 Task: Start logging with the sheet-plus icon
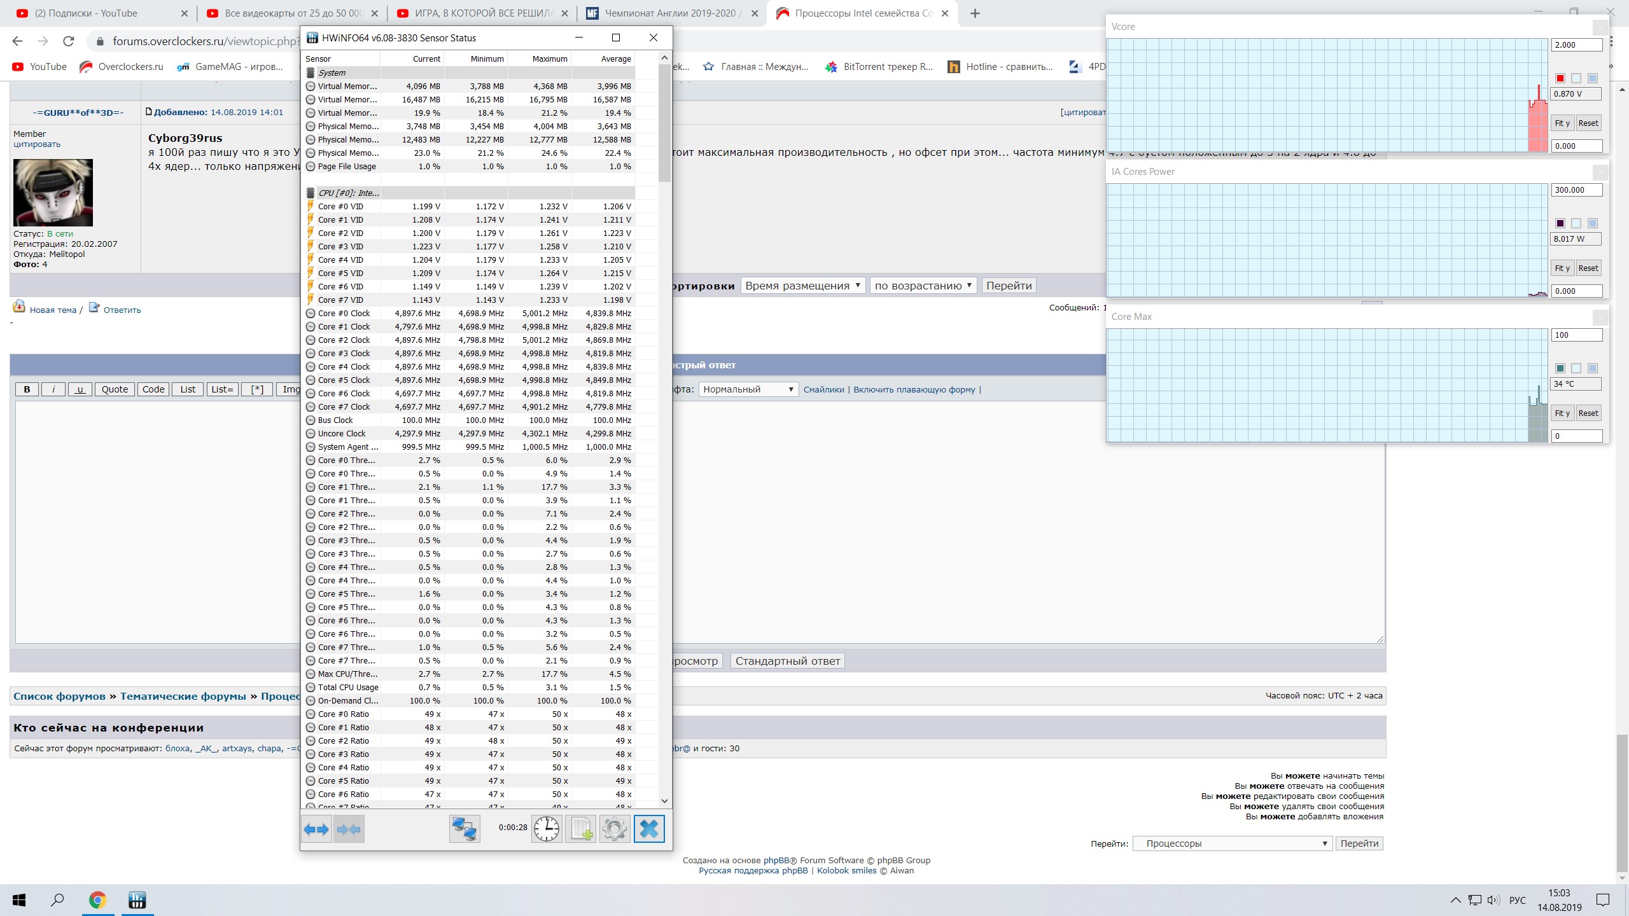point(580,829)
